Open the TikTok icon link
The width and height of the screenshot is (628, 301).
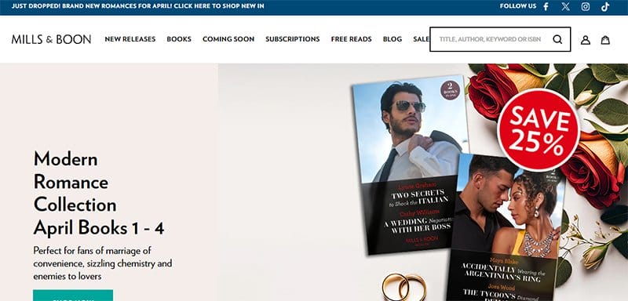coord(605,6)
